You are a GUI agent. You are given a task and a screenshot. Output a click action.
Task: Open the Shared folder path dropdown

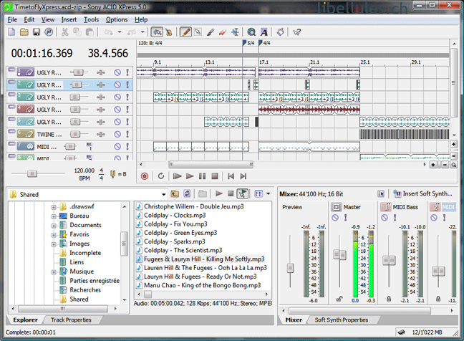coord(163,194)
